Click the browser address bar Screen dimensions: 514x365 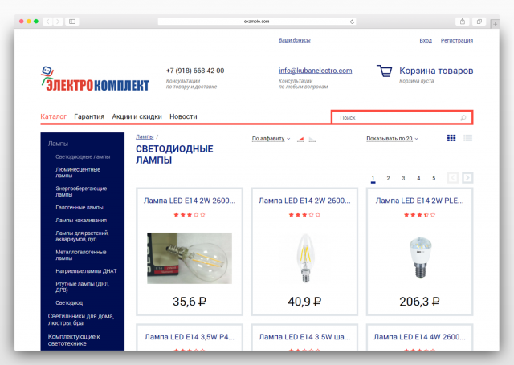tap(257, 22)
